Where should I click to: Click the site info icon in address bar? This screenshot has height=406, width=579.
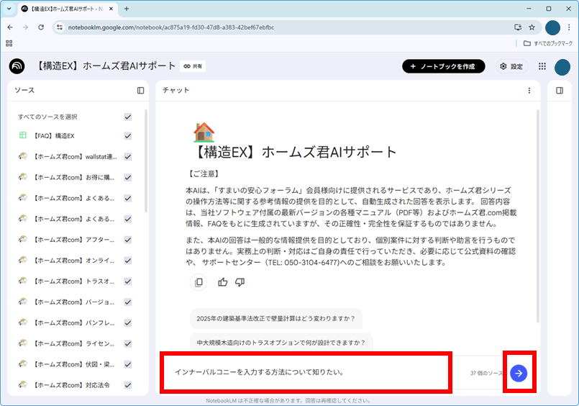(x=60, y=27)
